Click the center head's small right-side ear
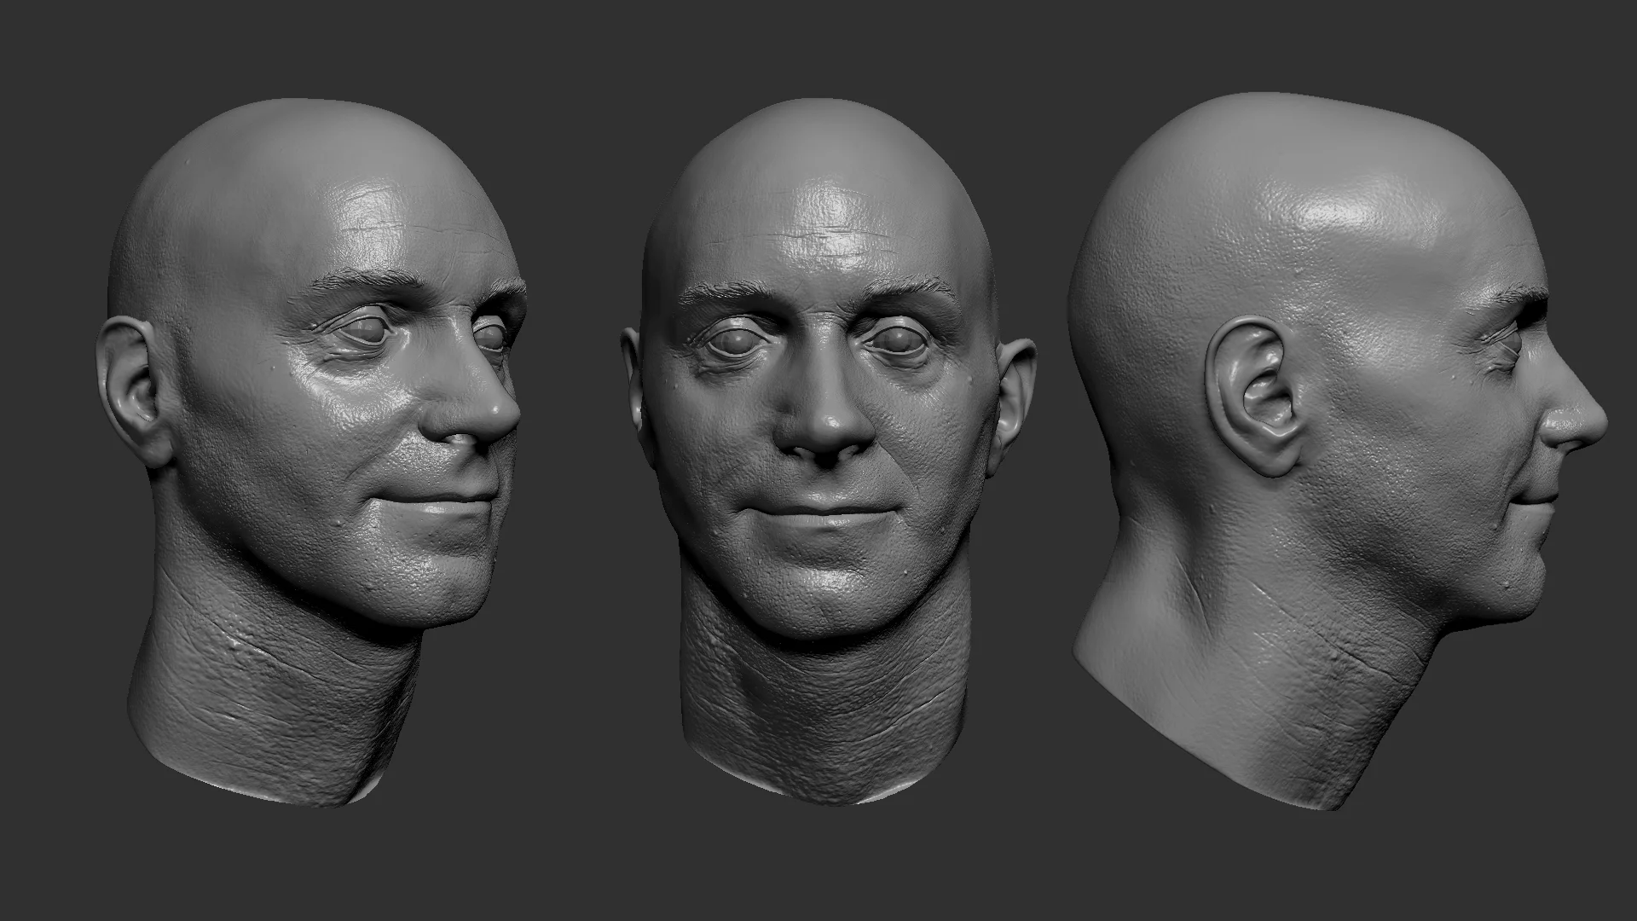Viewport: 1637px width, 921px height. click(1016, 397)
